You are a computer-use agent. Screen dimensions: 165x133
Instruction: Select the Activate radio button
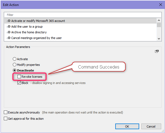coord(15,59)
